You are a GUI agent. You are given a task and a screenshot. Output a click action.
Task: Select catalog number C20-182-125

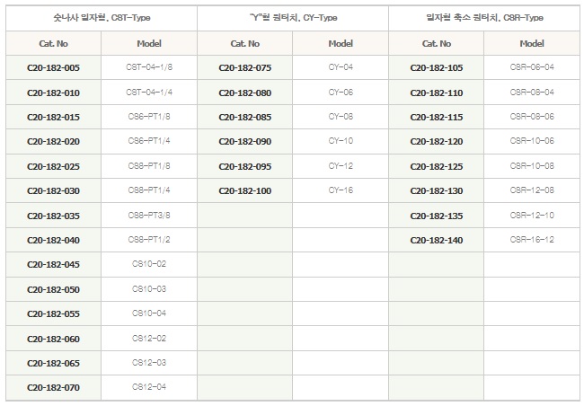[437, 167]
